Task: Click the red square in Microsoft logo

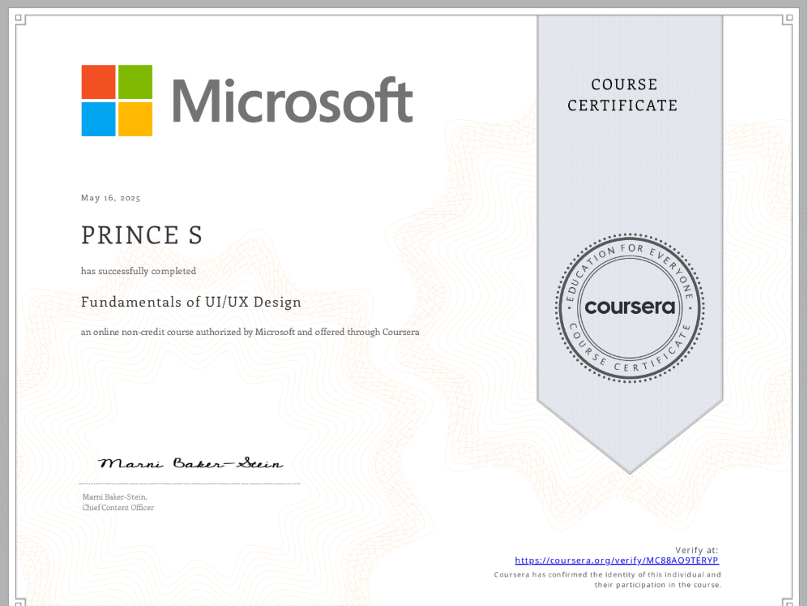Action: tap(98, 82)
